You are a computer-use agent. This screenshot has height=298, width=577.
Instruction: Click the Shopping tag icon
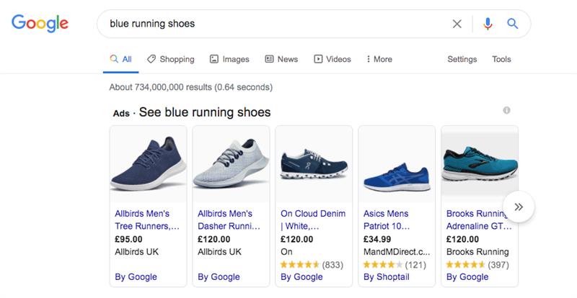151,59
